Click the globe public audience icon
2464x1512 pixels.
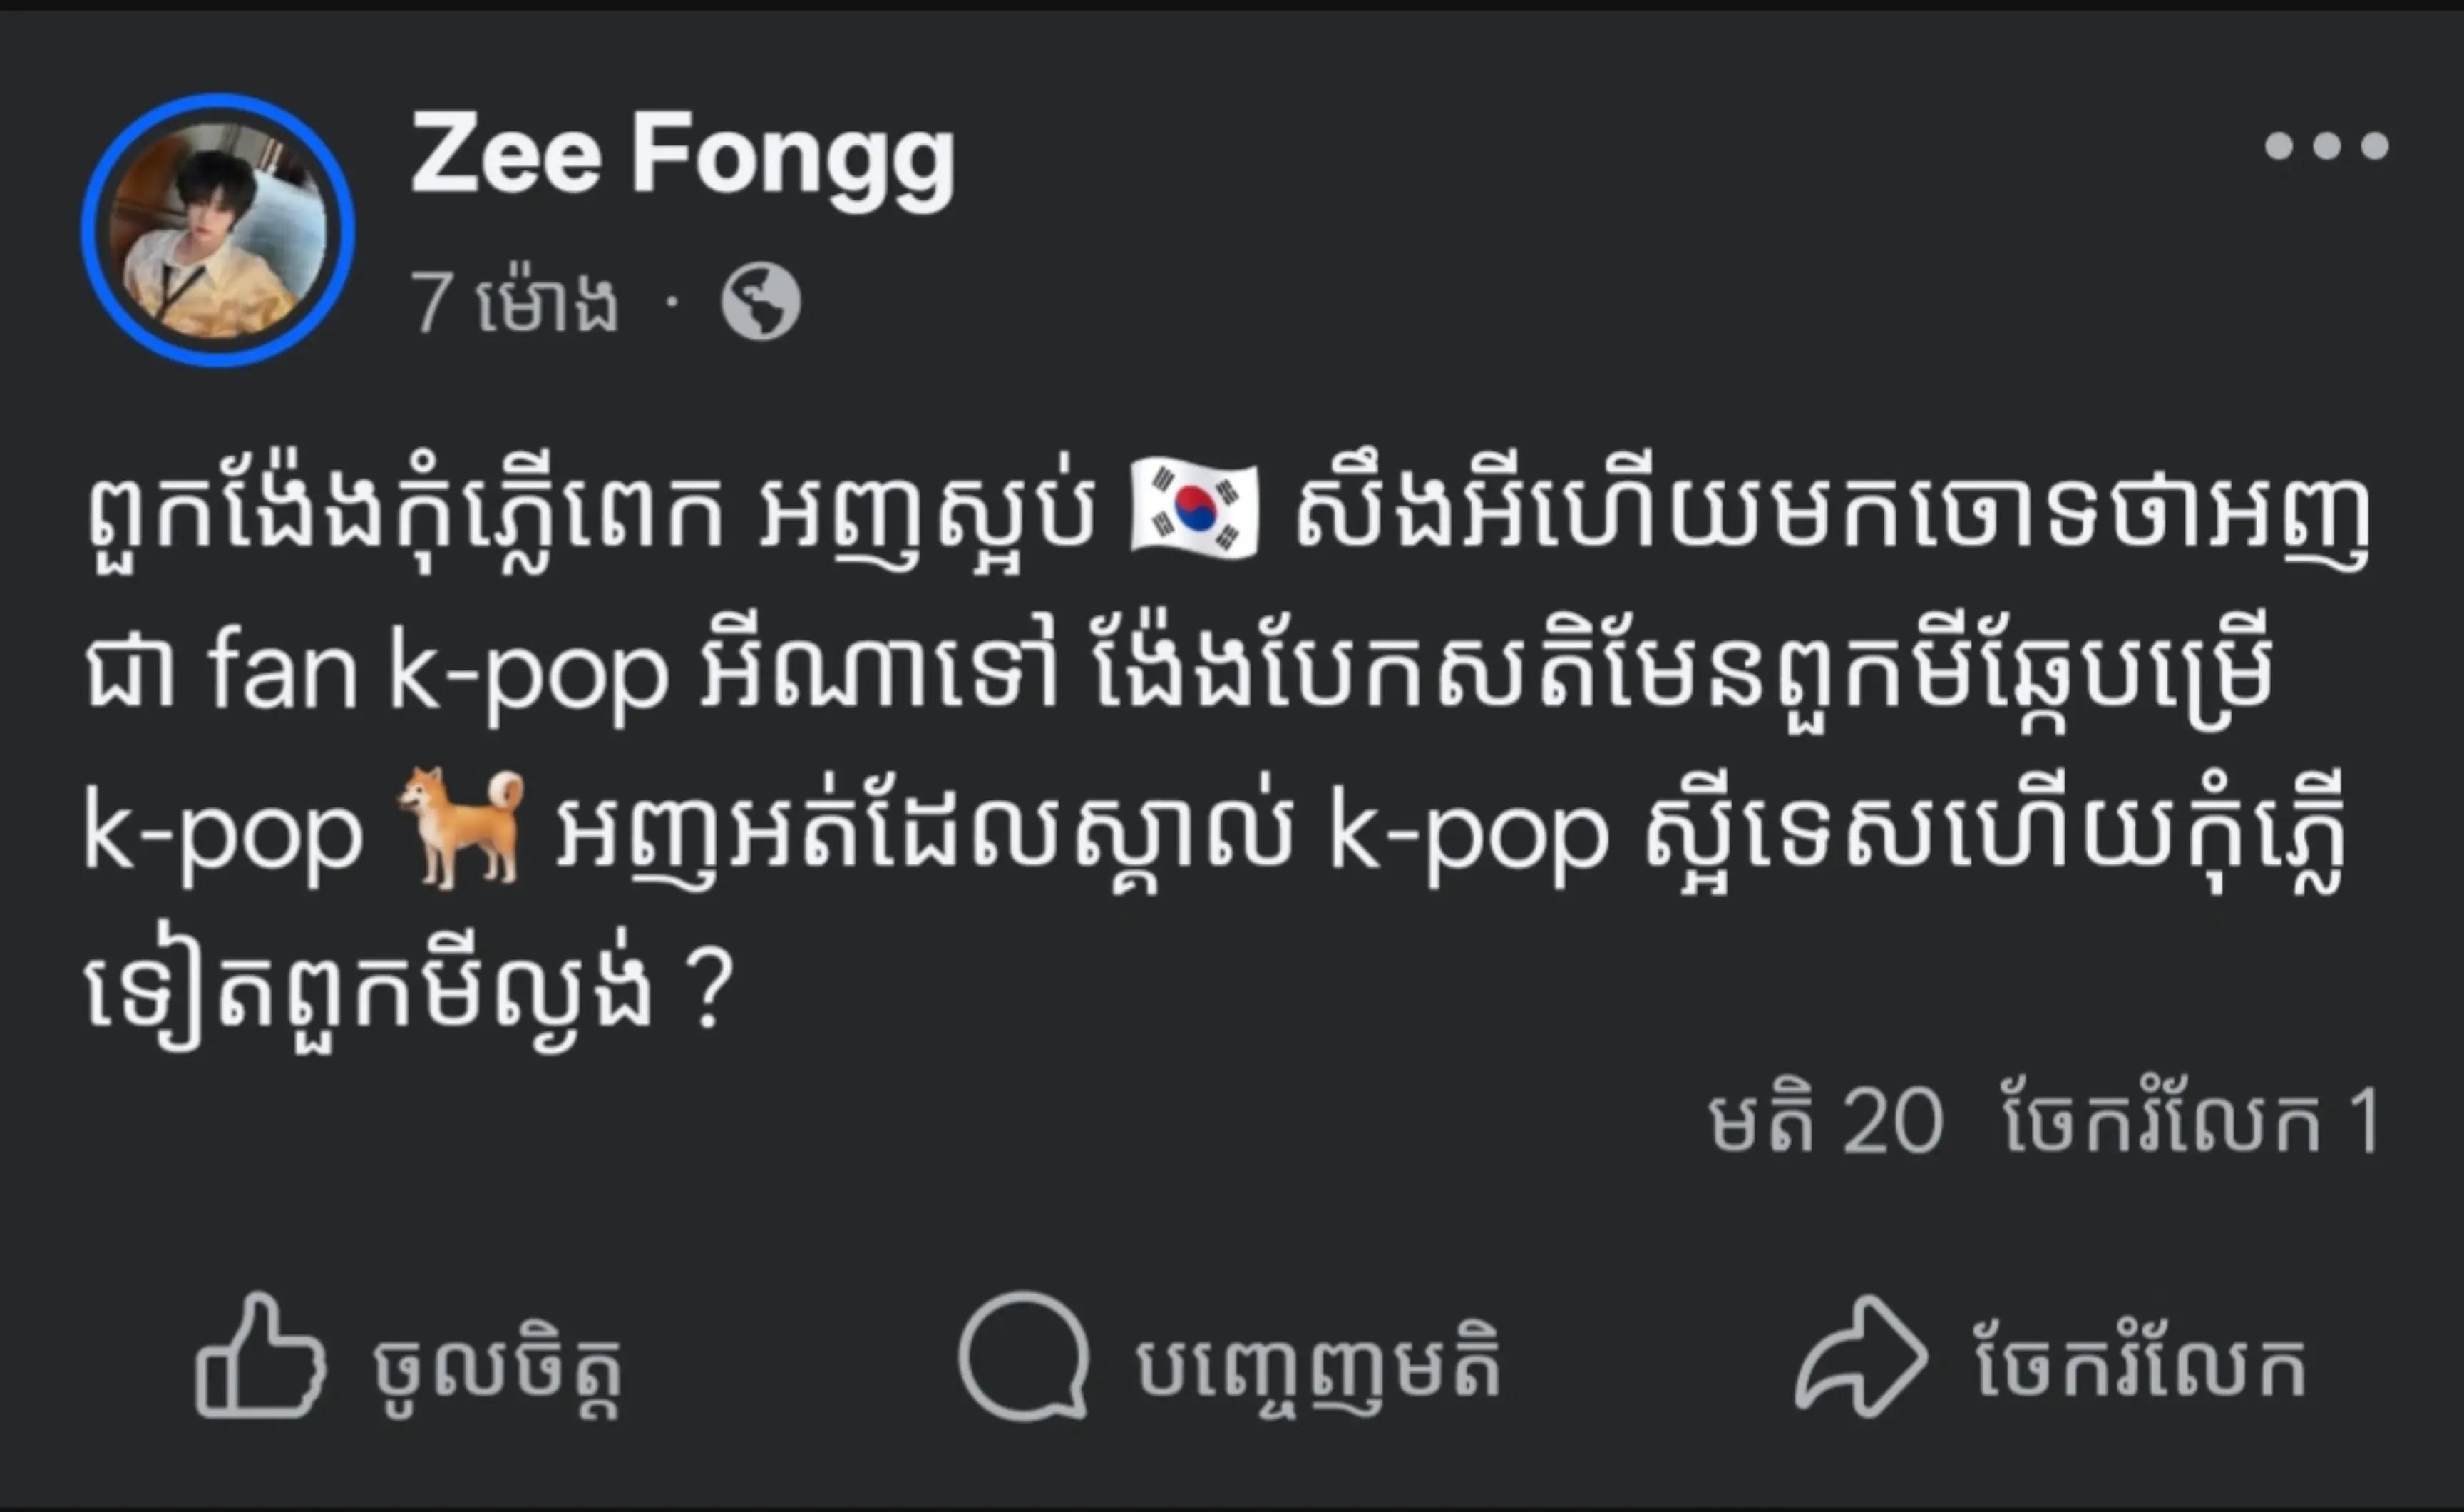(x=761, y=301)
